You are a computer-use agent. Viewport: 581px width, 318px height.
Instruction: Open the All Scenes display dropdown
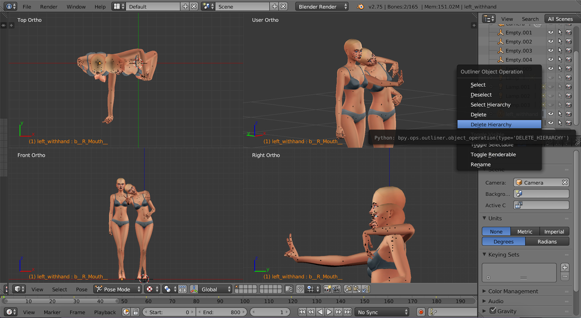point(562,19)
